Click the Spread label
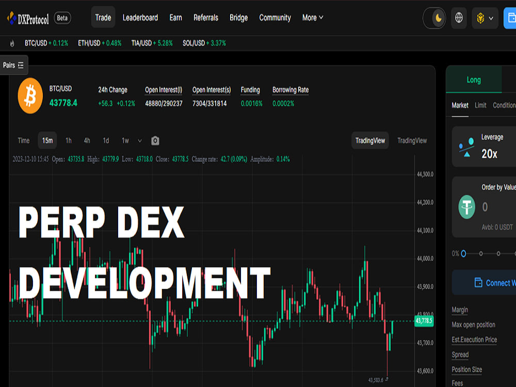This screenshot has width=516, height=387. point(460,355)
